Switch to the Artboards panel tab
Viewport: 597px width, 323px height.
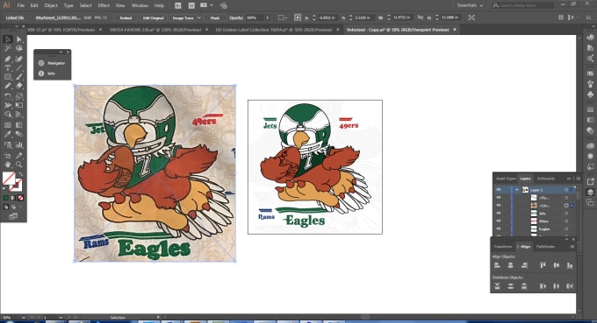click(x=545, y=179)
